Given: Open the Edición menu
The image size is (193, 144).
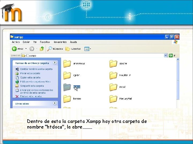Looking at the screenshot, I should pyautogui.click(x=26, y=42).
